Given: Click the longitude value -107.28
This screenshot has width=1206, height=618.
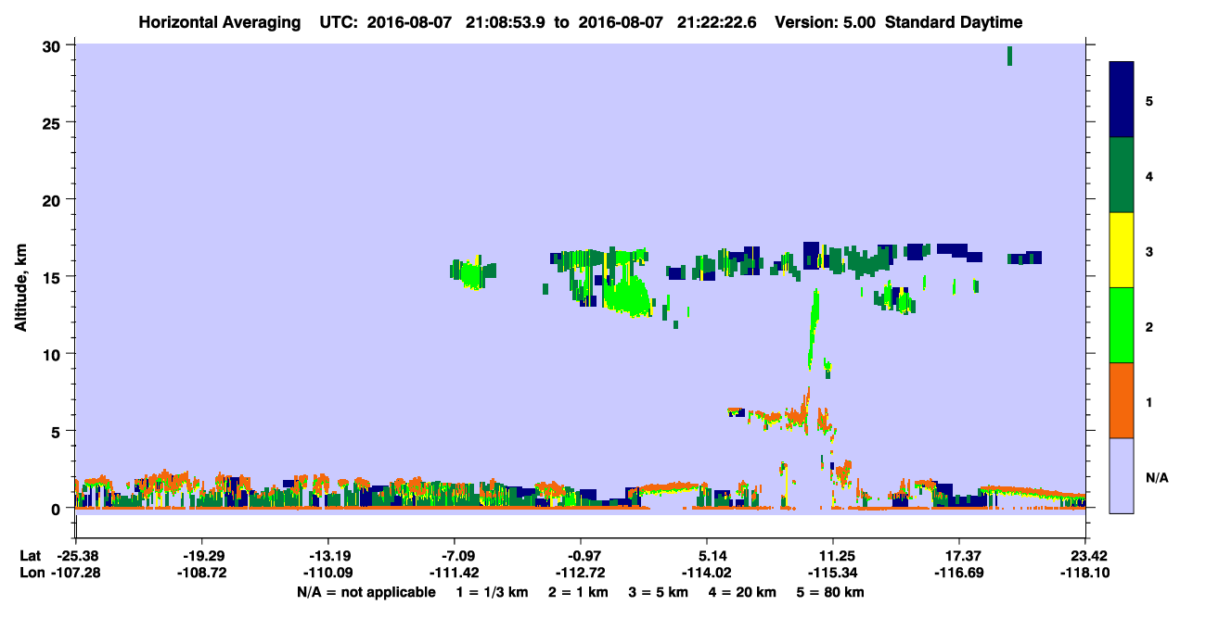Looking at the screenshot, I should [75, 574].
